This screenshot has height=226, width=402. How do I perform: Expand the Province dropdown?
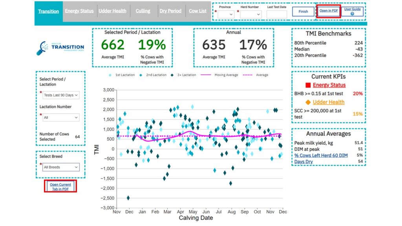(226, 15)
